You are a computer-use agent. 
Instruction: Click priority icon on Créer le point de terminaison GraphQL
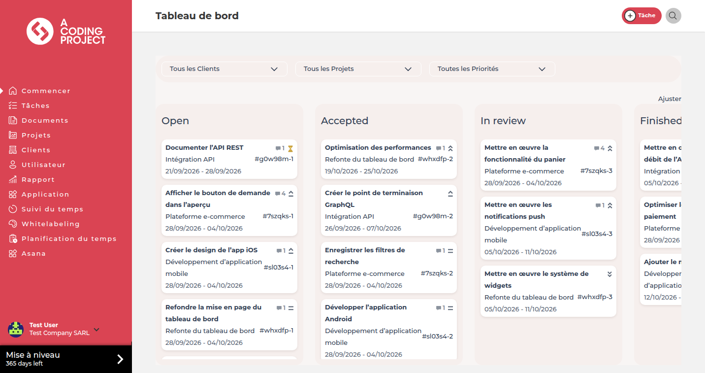[450, 194]
